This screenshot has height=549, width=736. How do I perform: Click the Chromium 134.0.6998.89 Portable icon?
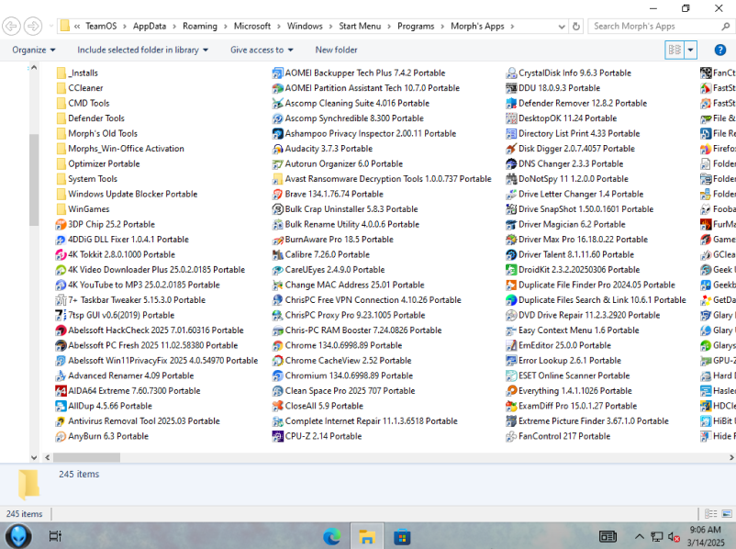point(278,375)
